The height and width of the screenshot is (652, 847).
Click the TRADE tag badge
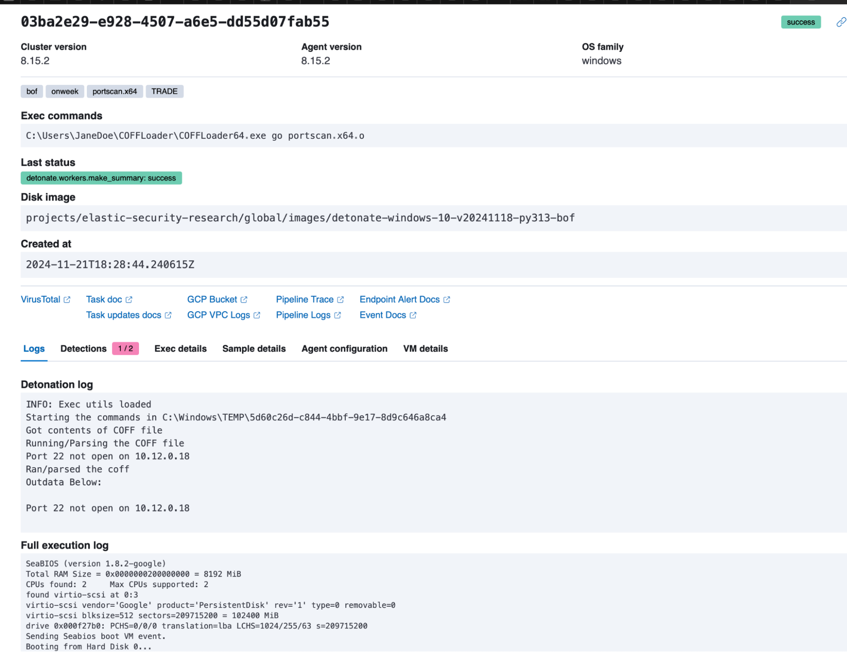tap(164, 92)
